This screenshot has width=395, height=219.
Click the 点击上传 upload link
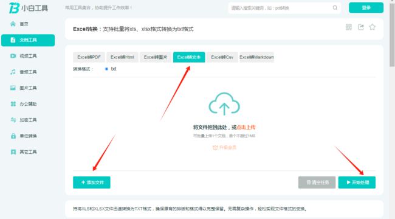[x=246, y=127]
